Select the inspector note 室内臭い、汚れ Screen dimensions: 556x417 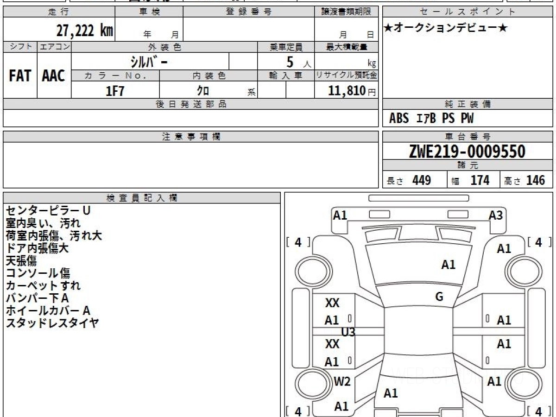(x=43, y=223)
